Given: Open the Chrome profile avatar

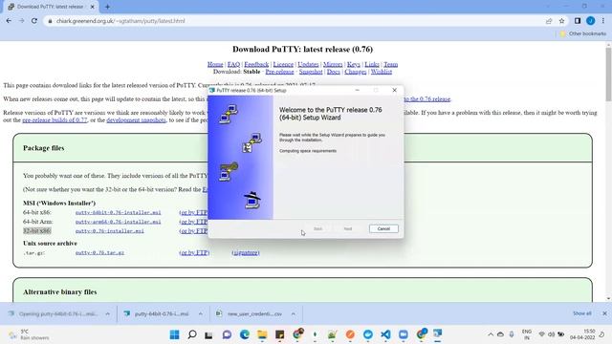Looking at the screenshot, I should tap(590, 21).
